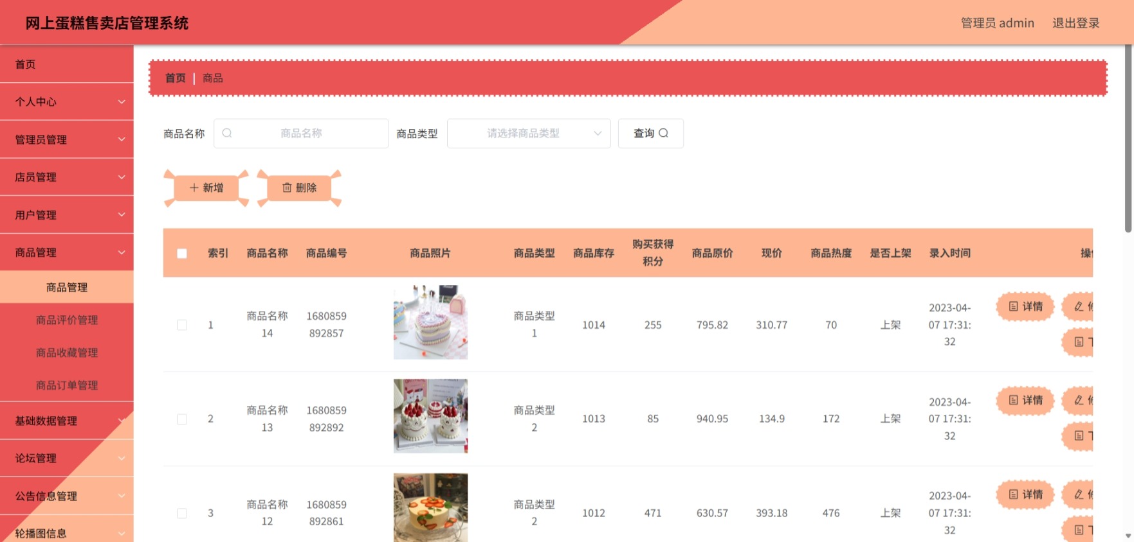Click second-row action icon for 商品名称13

pos(1079,435)
